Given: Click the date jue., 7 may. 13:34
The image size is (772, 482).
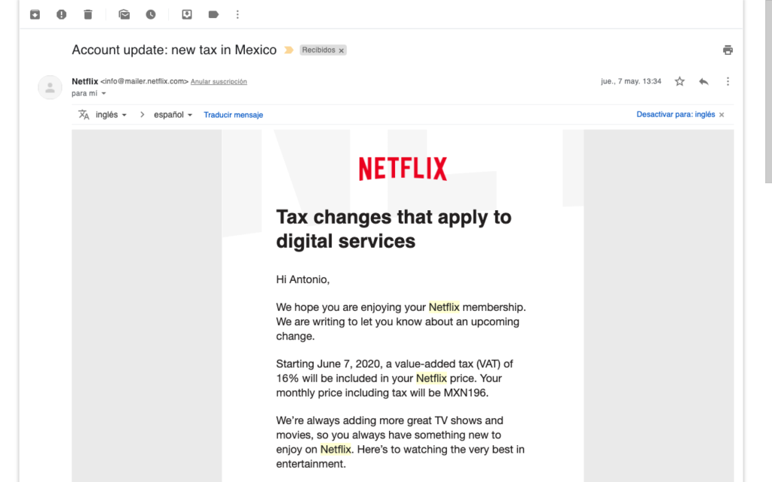Looking at the screenshot, I should click(x=631, y=81).
